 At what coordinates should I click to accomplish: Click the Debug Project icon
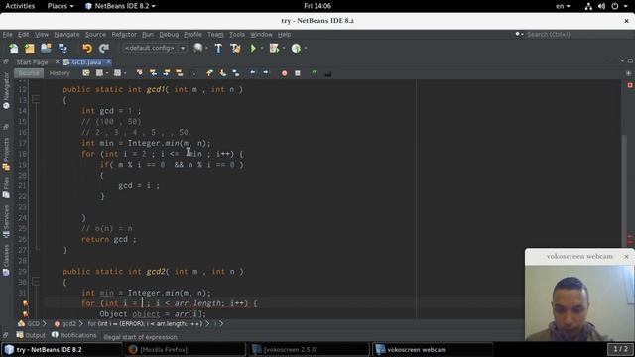[274, 49]
